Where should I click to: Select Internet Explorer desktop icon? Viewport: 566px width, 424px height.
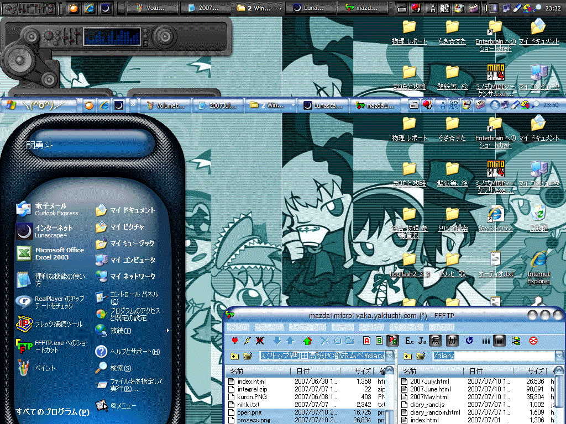point(538,268)
